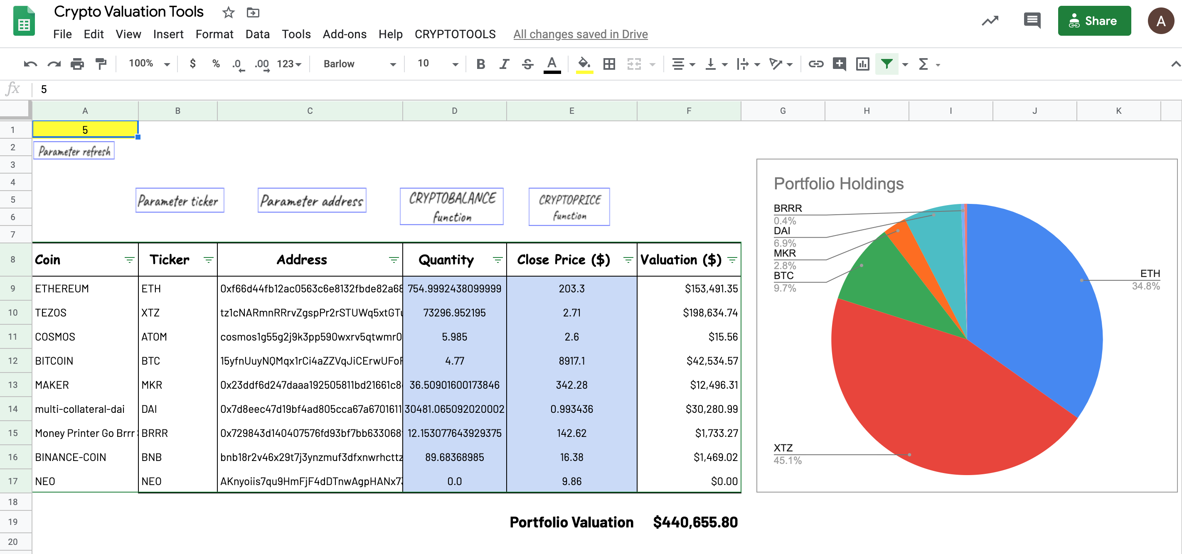
Task: Open the fill color picker
Action: point(584,64)
